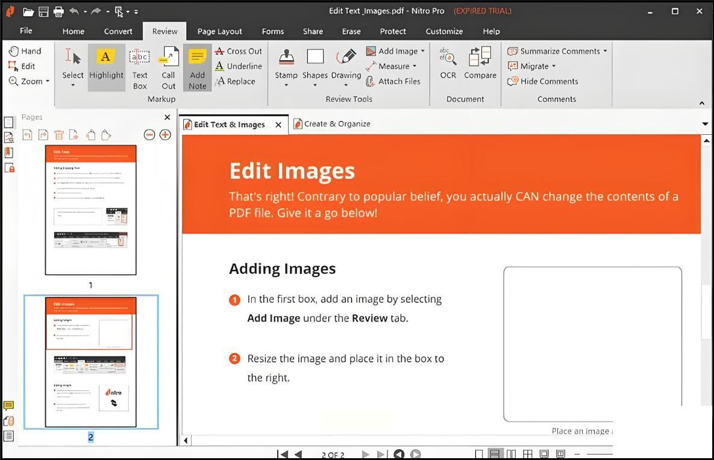The height and width of the screenshot is (460, 714).
Task: Expand the Zoom dropdown
Action: tap(47, 82)
